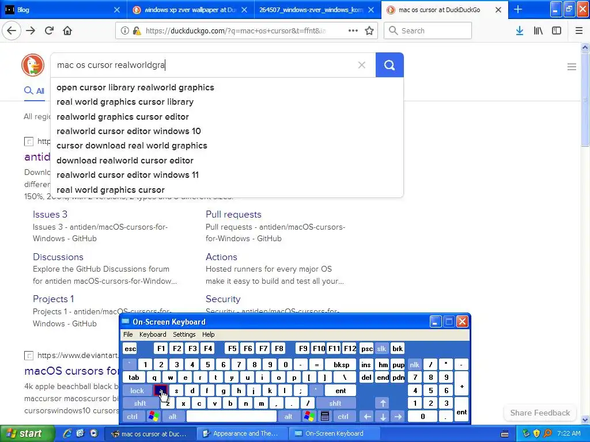Click the Firefox back arrow button

pyautogui.click(x=12, y=31)
